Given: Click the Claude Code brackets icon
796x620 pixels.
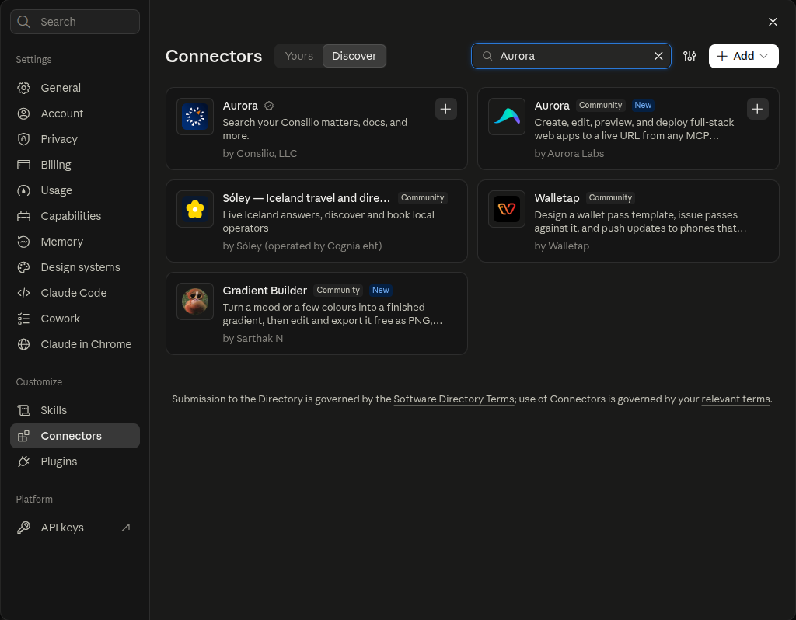Looking at the screenshot, I should point(23,293).
